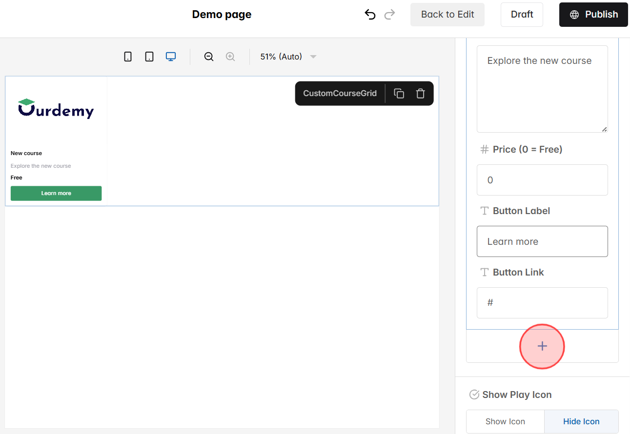Image resolution: width=630 pixels, height=434 pixels.
Task: Click Back to Edit
Action: tap(447, 15)
